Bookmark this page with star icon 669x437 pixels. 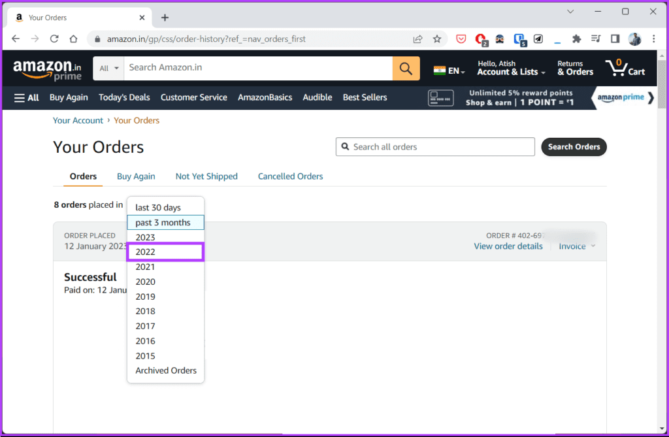[x=437, y=39]
